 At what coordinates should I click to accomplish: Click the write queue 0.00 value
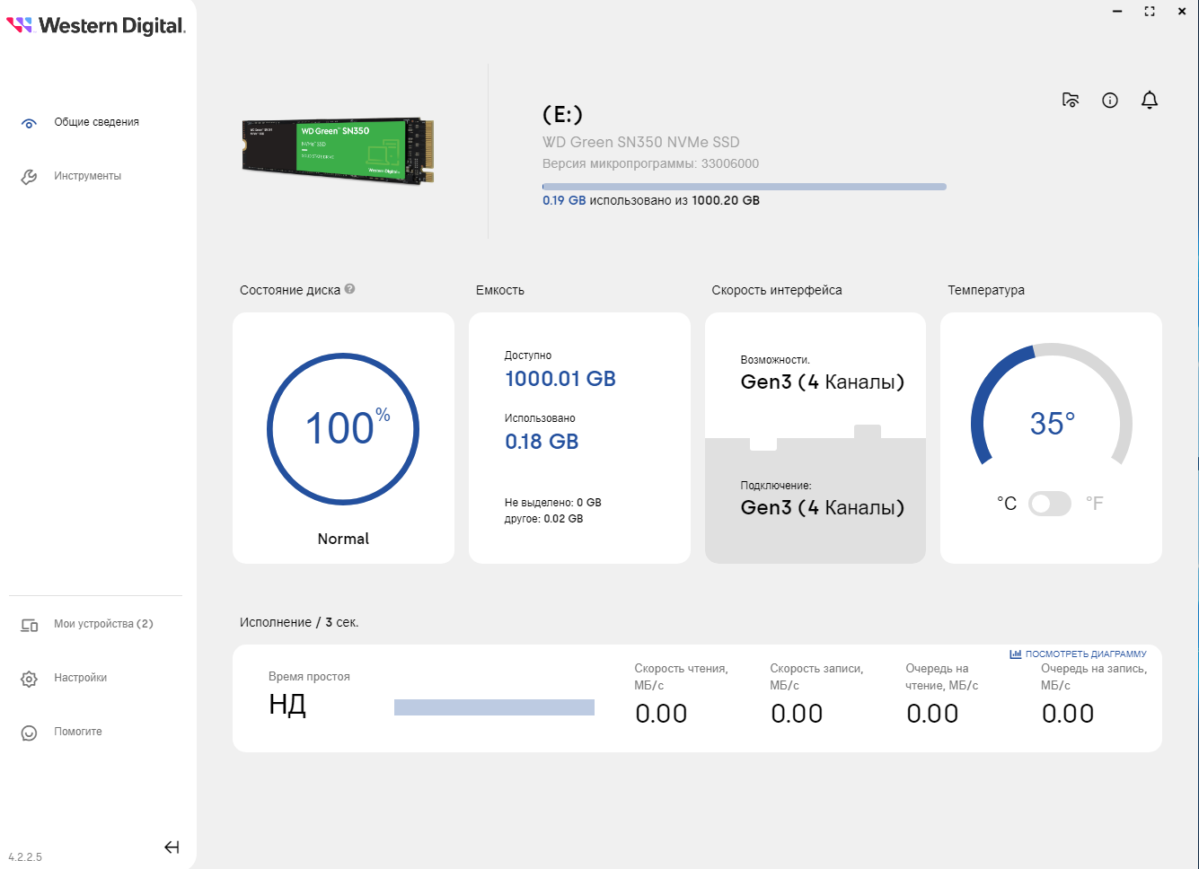(x=1068, y=714)
